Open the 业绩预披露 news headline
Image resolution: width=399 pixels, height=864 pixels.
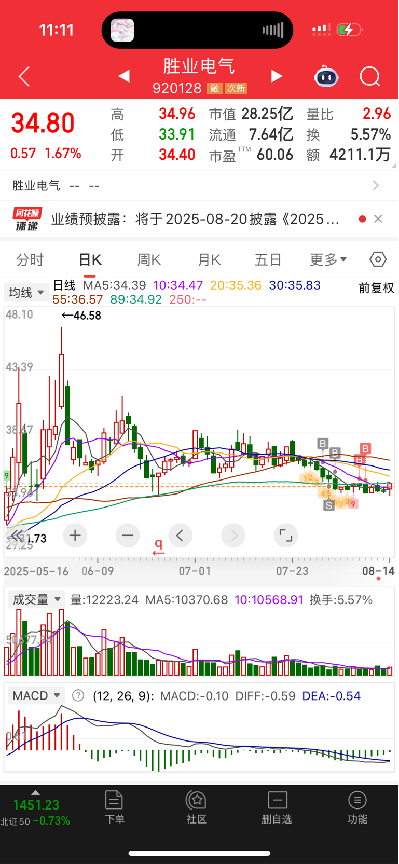[x=196, y=219]
